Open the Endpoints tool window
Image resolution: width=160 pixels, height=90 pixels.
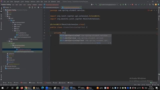62,83
